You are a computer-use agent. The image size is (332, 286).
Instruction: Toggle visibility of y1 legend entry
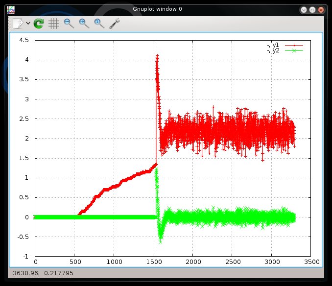click(273, 45)
